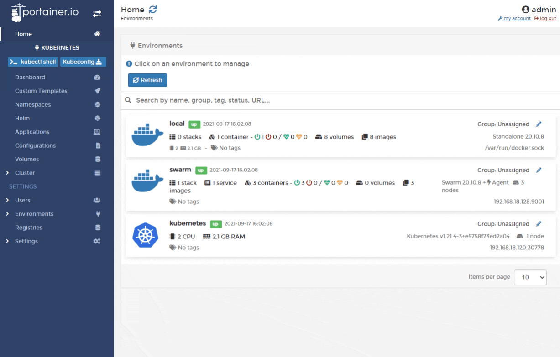Open the kubernetes environment by name
560x357 pixels.
point(188,223)
